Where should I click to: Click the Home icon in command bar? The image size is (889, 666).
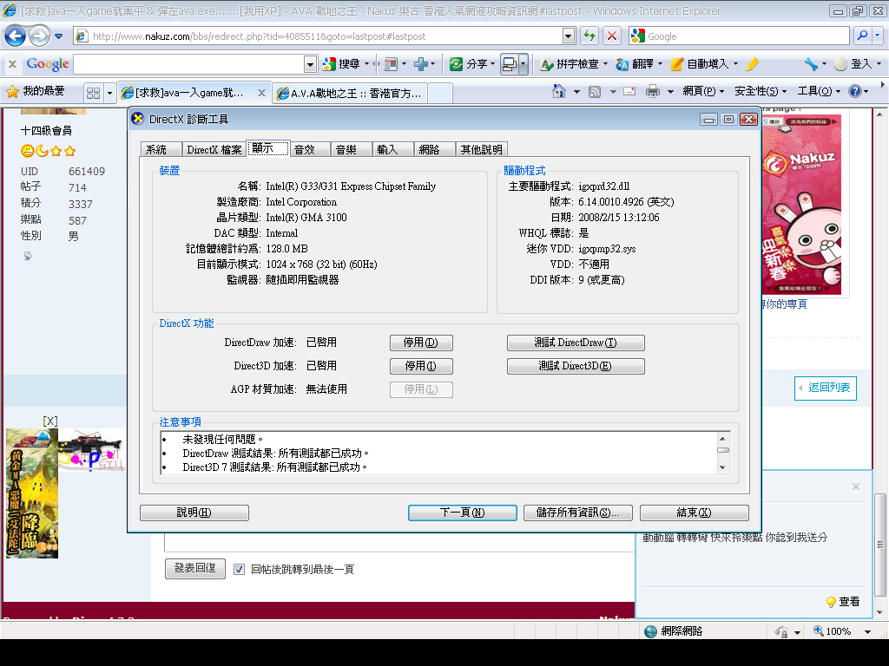coord(560,91)
